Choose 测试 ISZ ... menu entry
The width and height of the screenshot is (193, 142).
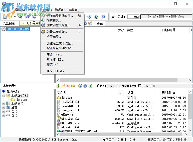tap(62, 64)
